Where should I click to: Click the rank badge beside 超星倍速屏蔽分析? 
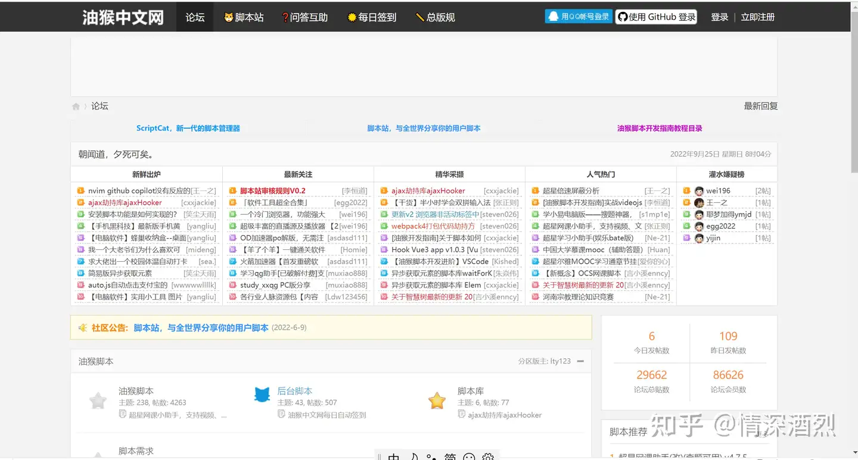click(x=536, y=191)
